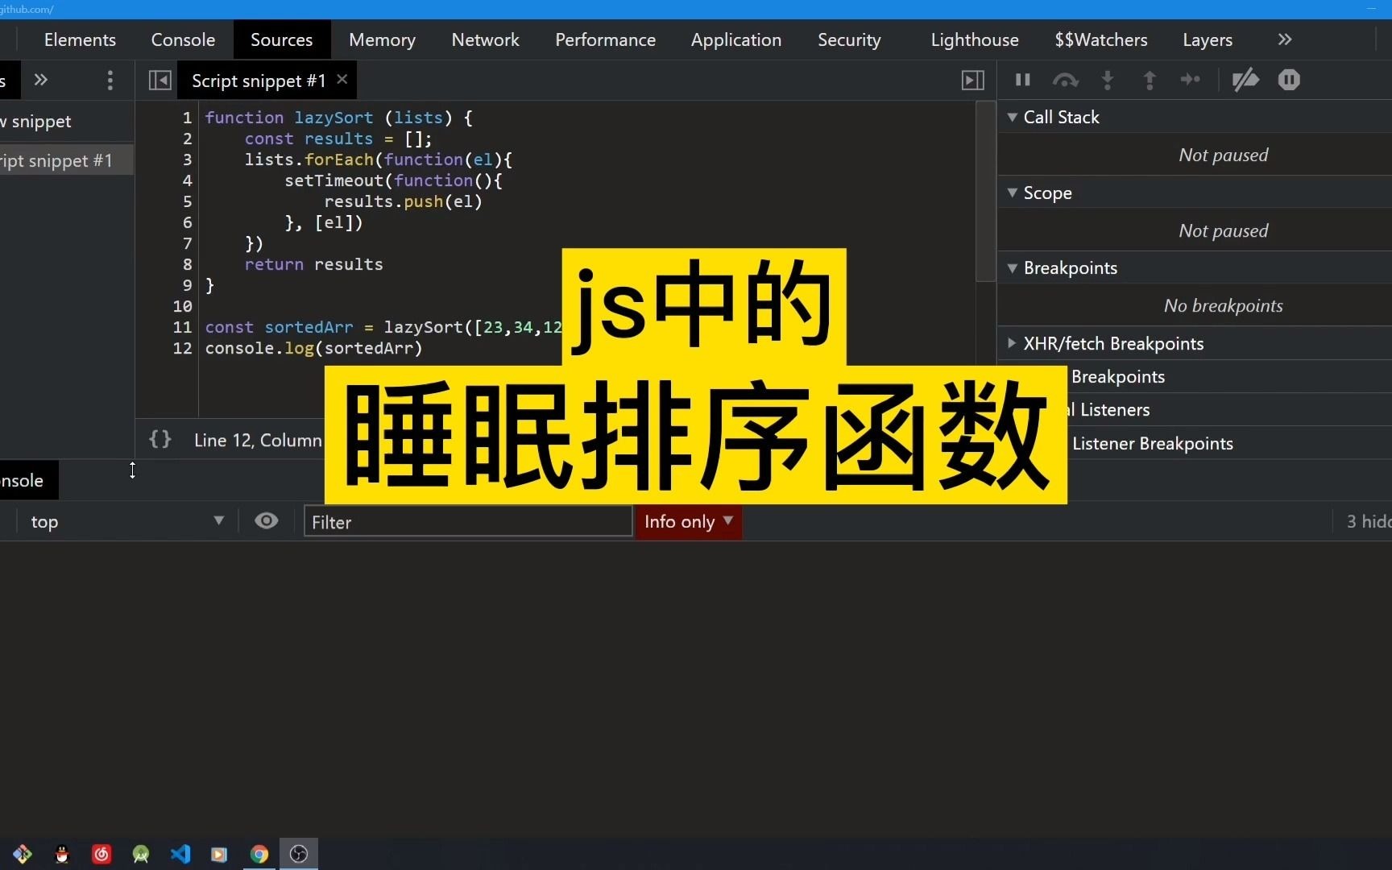Screen dimensions: 1392x870
Task: Toggle the eye icon to create a live expression
Action: pyautogui.click(x=267, y=521)
